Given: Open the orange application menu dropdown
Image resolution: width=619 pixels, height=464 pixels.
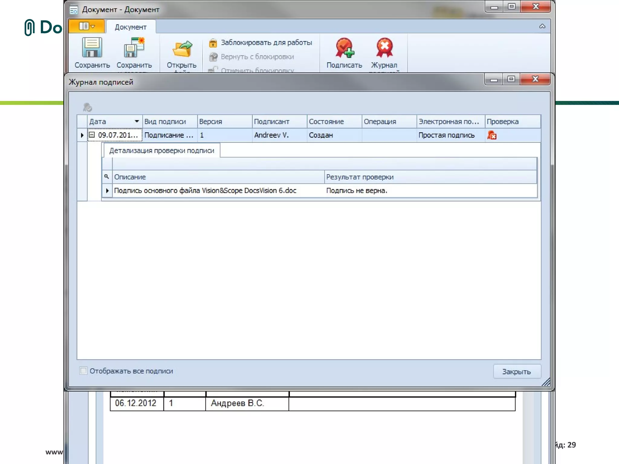Looking at the screenshot, I should point(87,26).
